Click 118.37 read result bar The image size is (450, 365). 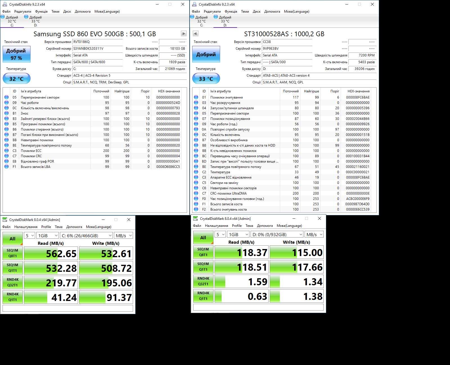pos(242,252)
